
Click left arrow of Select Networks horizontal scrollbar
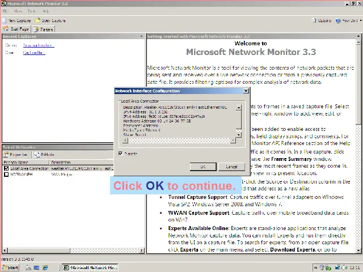pyautogui.click(x=5, y=250)
